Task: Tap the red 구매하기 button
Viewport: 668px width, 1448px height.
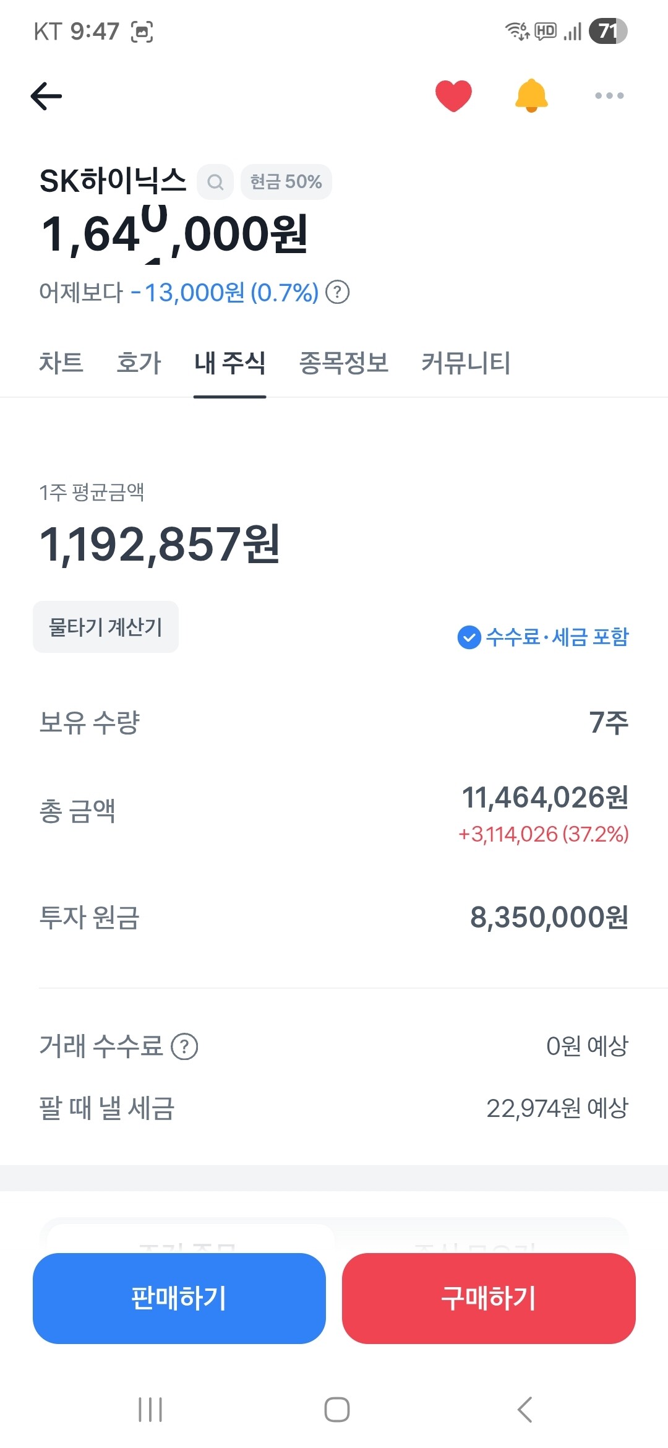Action: pos(489,1298)
